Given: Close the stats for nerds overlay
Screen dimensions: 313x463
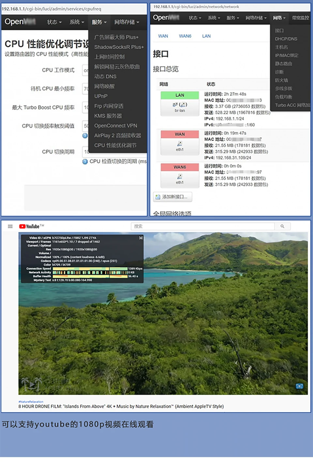Looking at the screenshot, I should click(141, 238).
